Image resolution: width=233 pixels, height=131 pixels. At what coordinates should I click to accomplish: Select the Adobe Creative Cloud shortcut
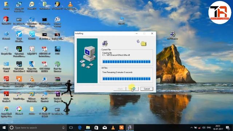coord(6,82)
